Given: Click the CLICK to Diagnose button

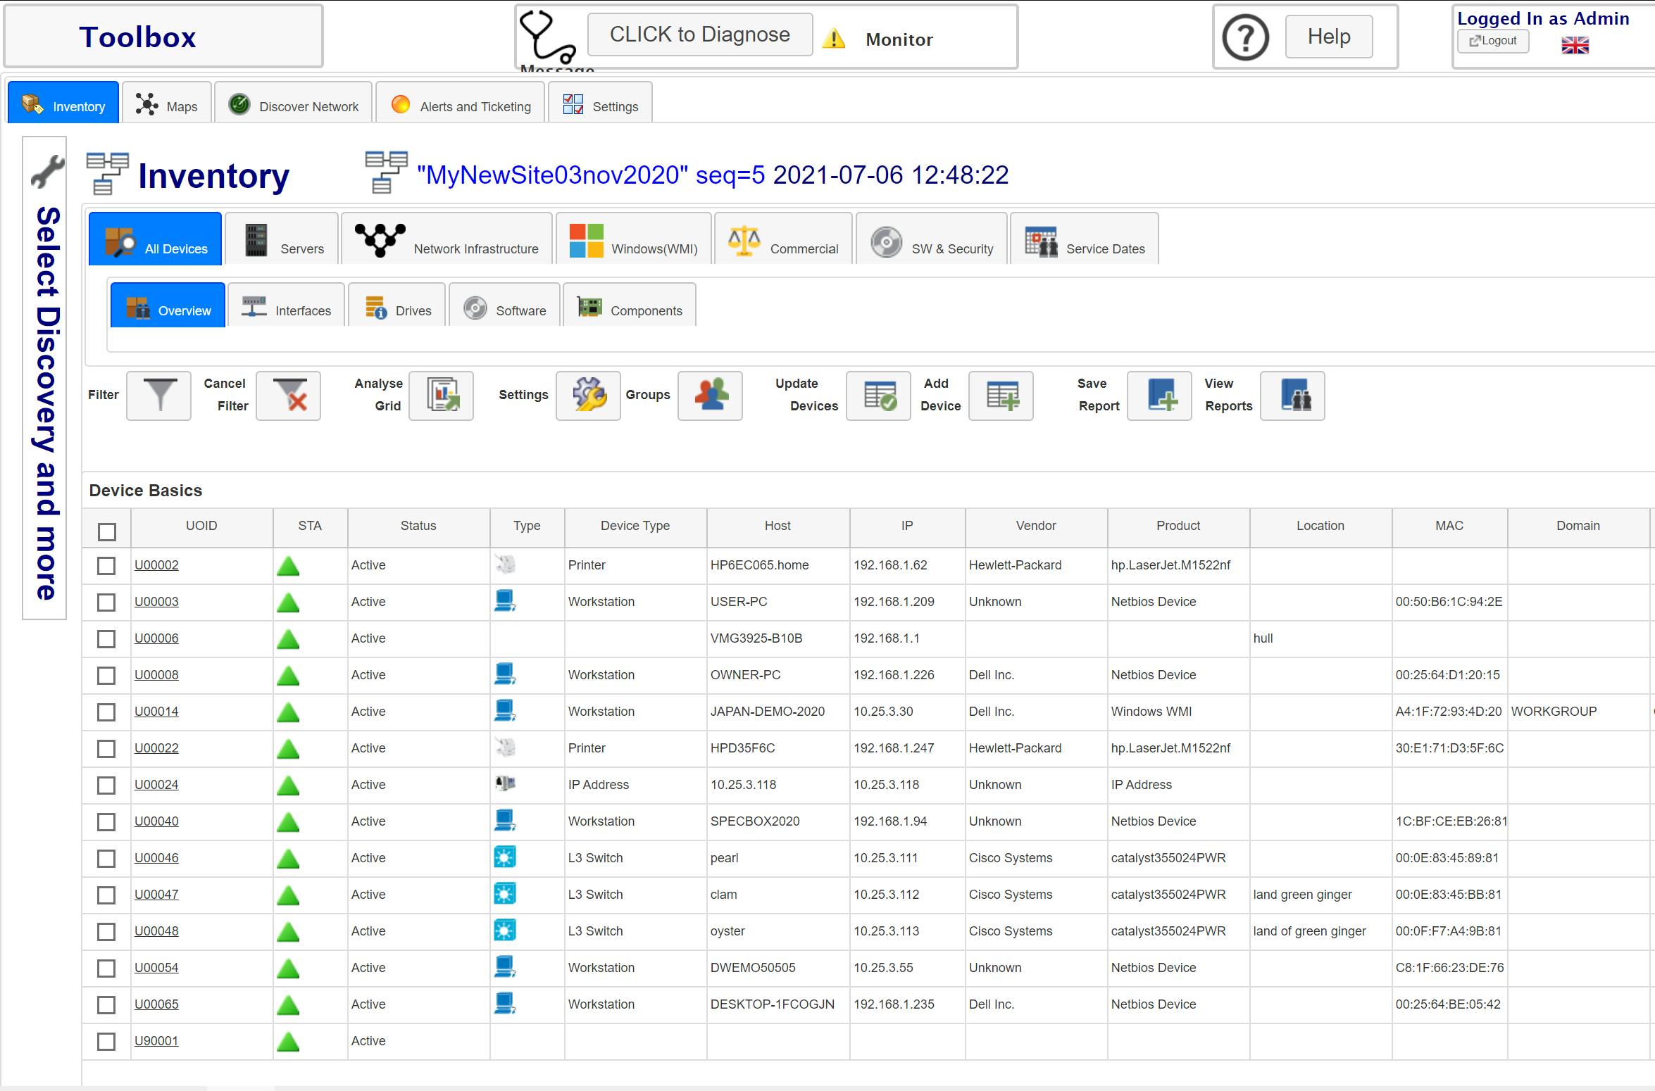Looking at the screenshot, I should (699, 34).
